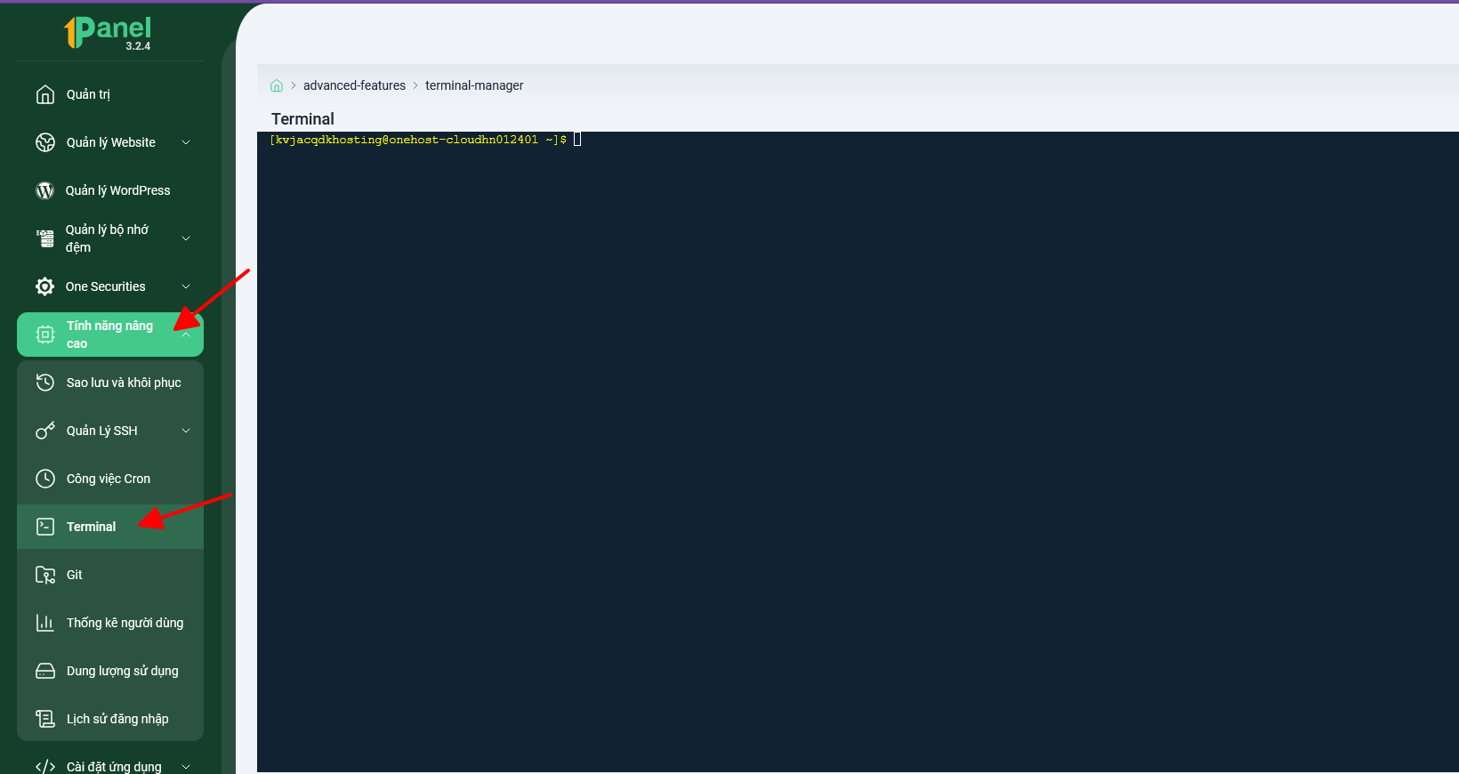Click the Quản lý Website globe icon
Viewport: 1459px width, 774px height.
pyautogui.click(x=45, y=142)
